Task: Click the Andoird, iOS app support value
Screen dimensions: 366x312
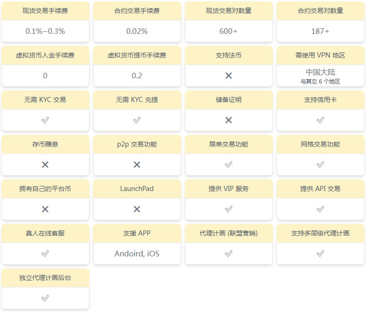Action: point(137,254)
